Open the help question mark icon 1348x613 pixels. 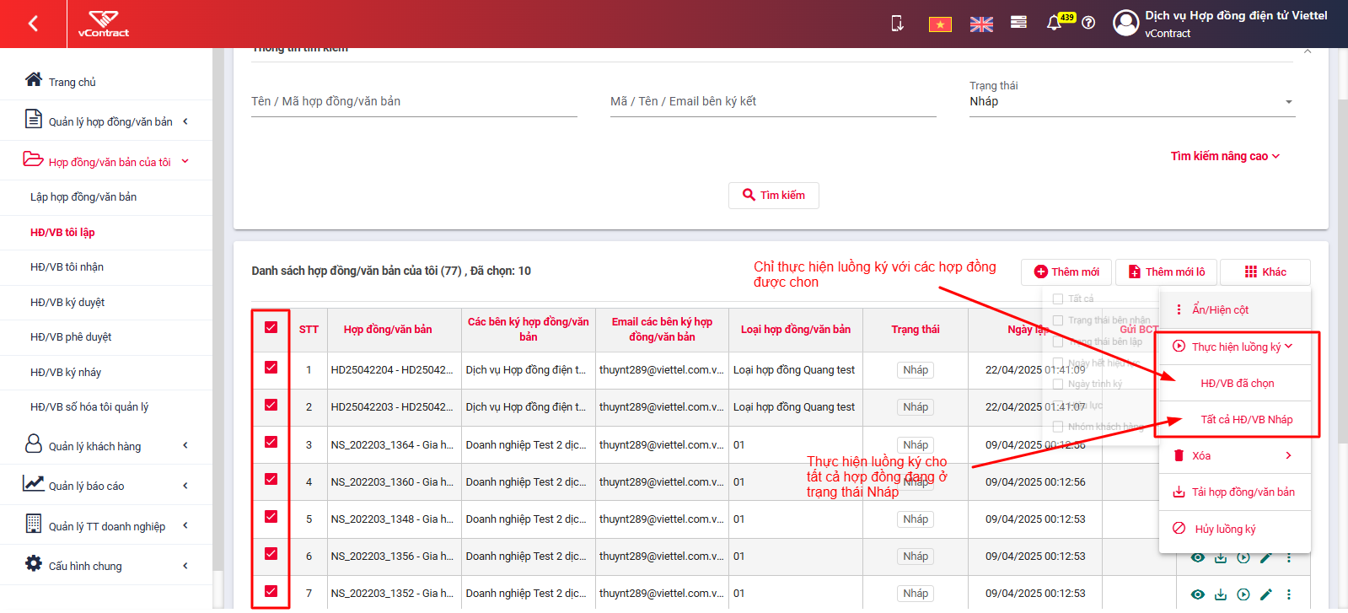click(1088, 23)
